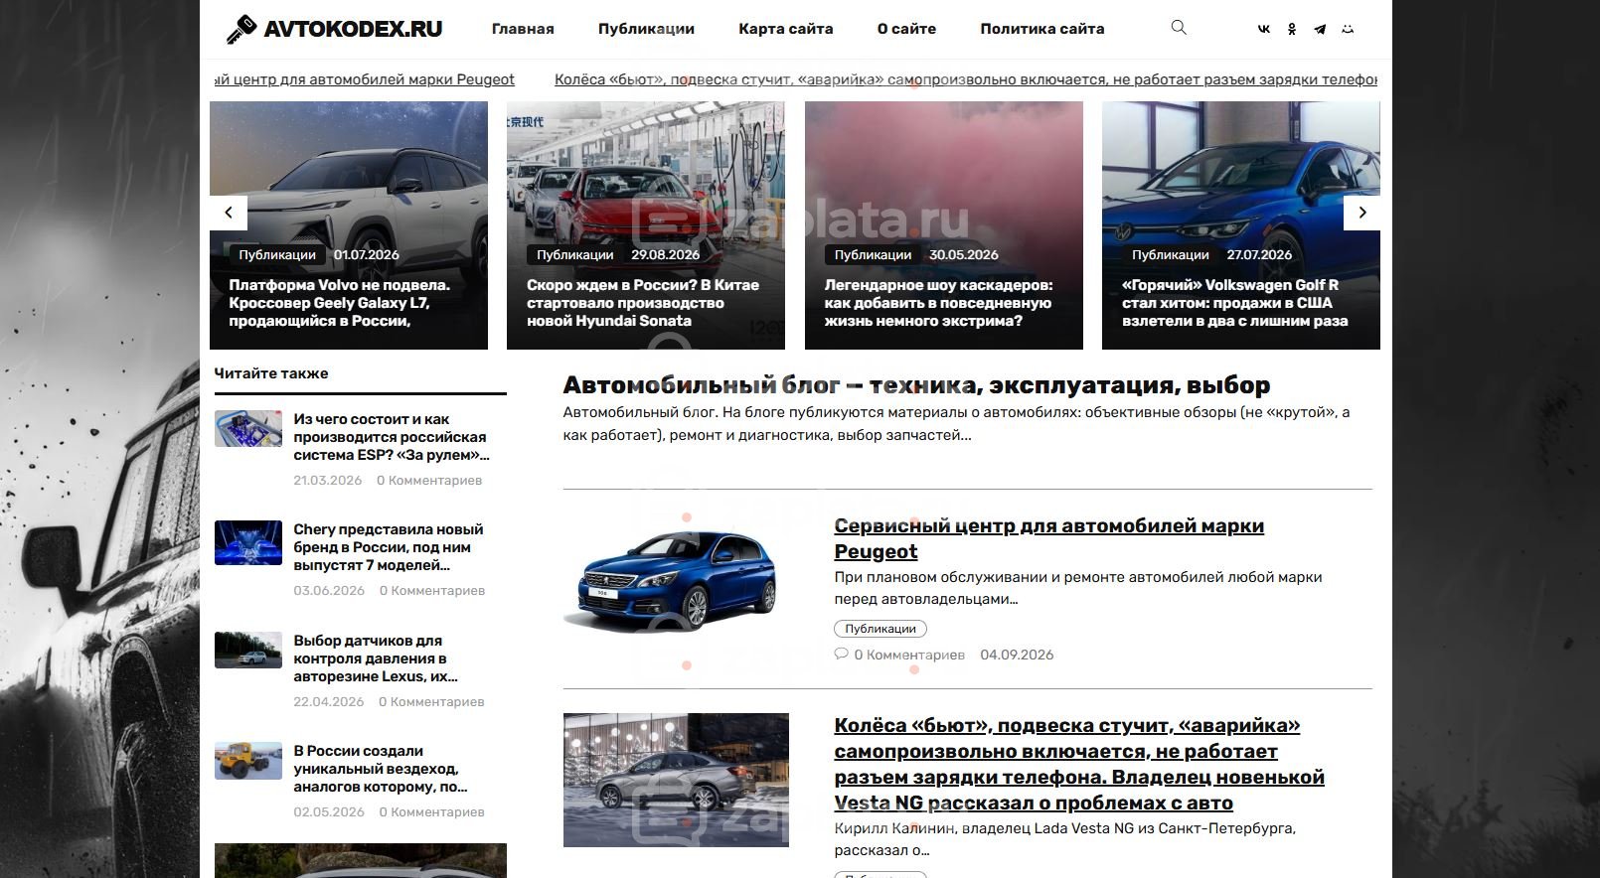
Task: Open the Главная menu item
Action: coord(523,29)
